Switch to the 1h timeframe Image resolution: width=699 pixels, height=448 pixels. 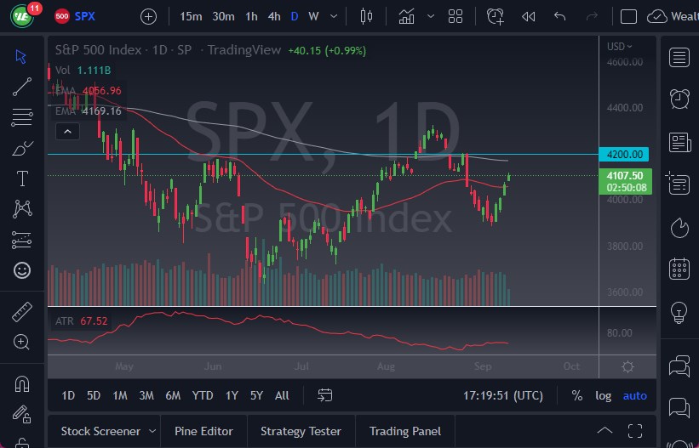pos(251,16)
